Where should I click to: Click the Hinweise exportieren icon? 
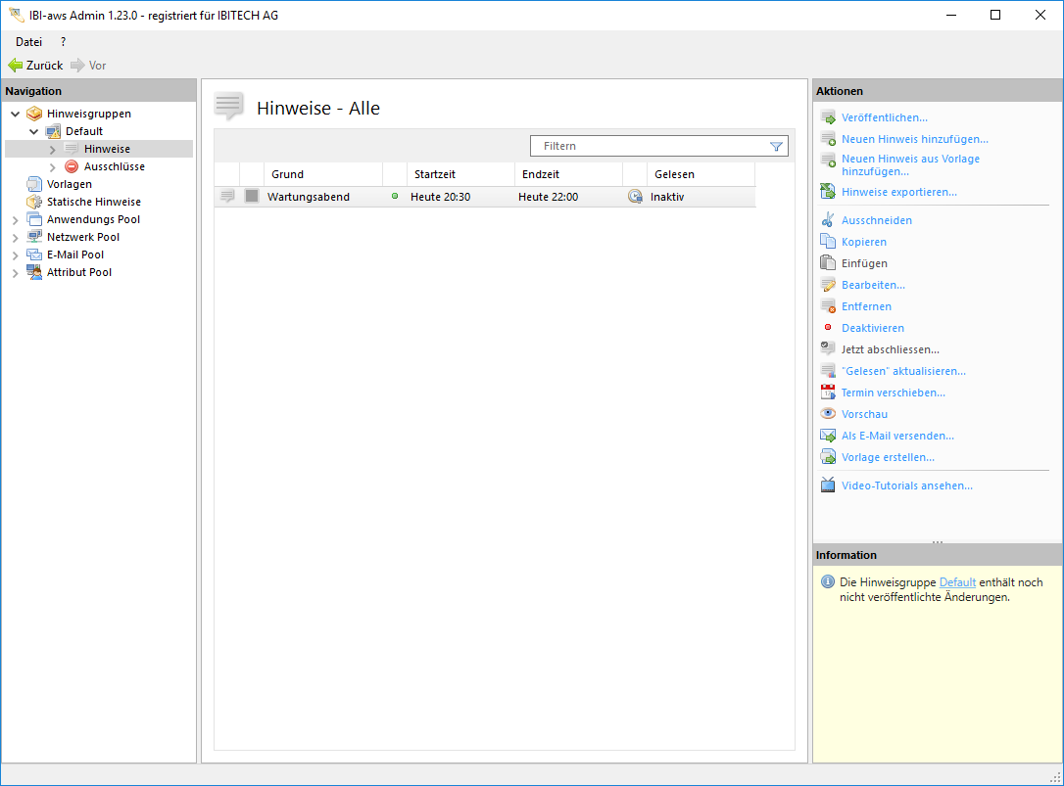[828, 192]
